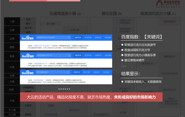Click the column title 云澜湾温泉小镇 (A)
Screen dimensions: 185x117
65,14
